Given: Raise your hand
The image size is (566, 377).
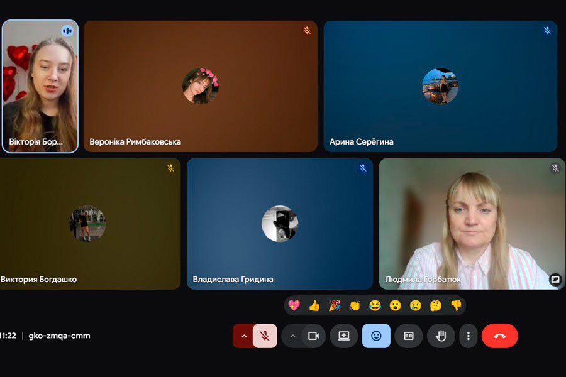Looking at the screenshot, I should click(x=441, y=336).
